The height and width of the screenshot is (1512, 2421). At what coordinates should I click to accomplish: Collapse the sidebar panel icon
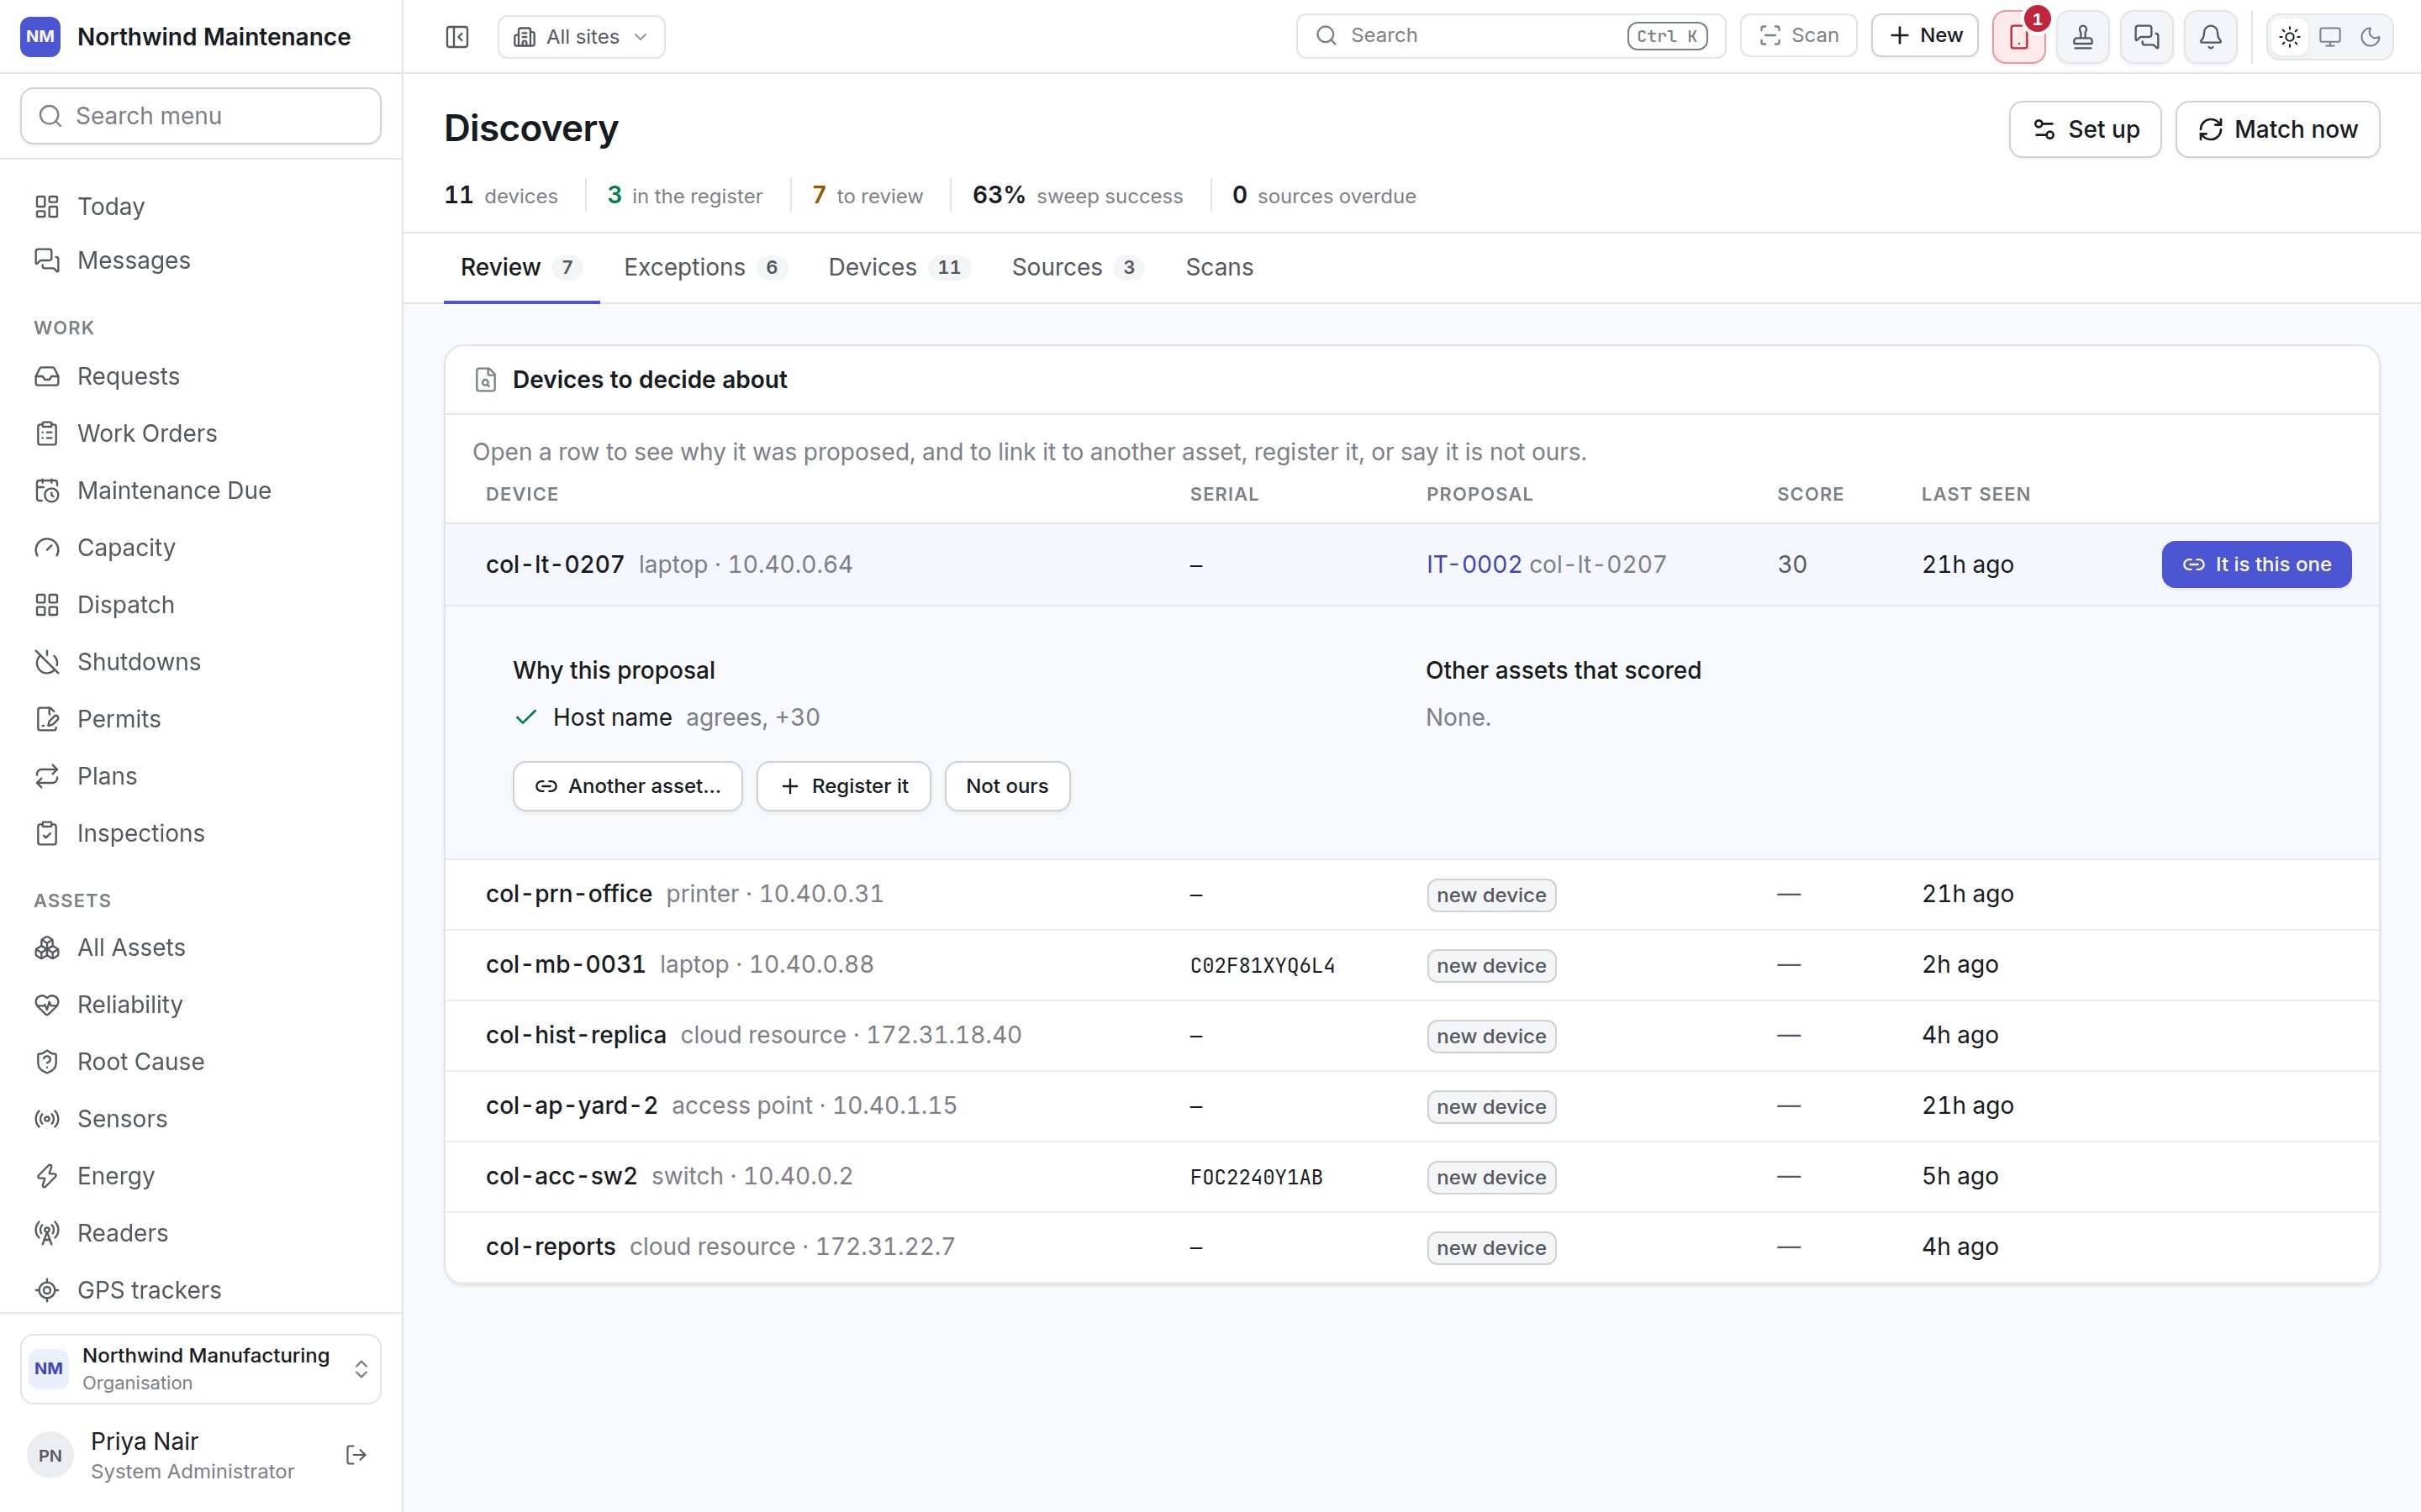click(x=457, y=37)
